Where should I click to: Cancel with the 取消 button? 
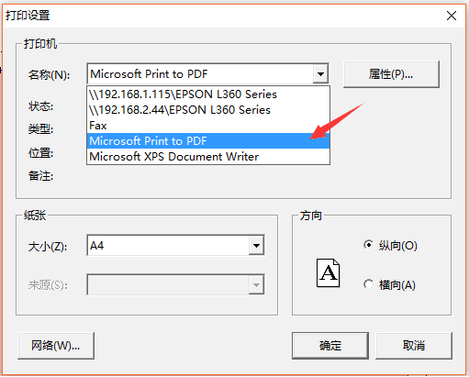[414, 346]
